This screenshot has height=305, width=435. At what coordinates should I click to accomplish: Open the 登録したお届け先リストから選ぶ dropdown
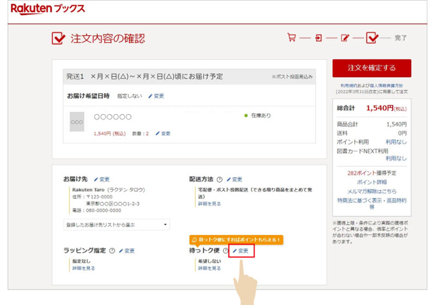pos(116,225)
